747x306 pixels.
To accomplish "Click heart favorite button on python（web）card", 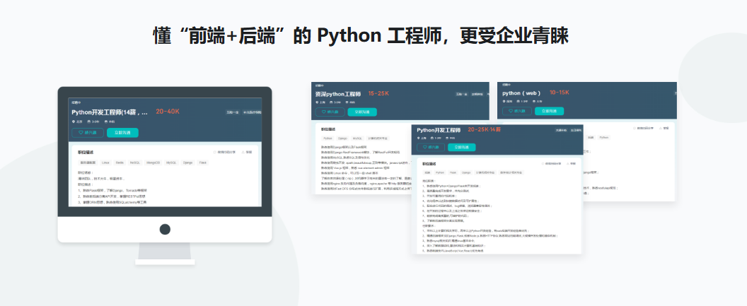I will click(x=511, y=111).
